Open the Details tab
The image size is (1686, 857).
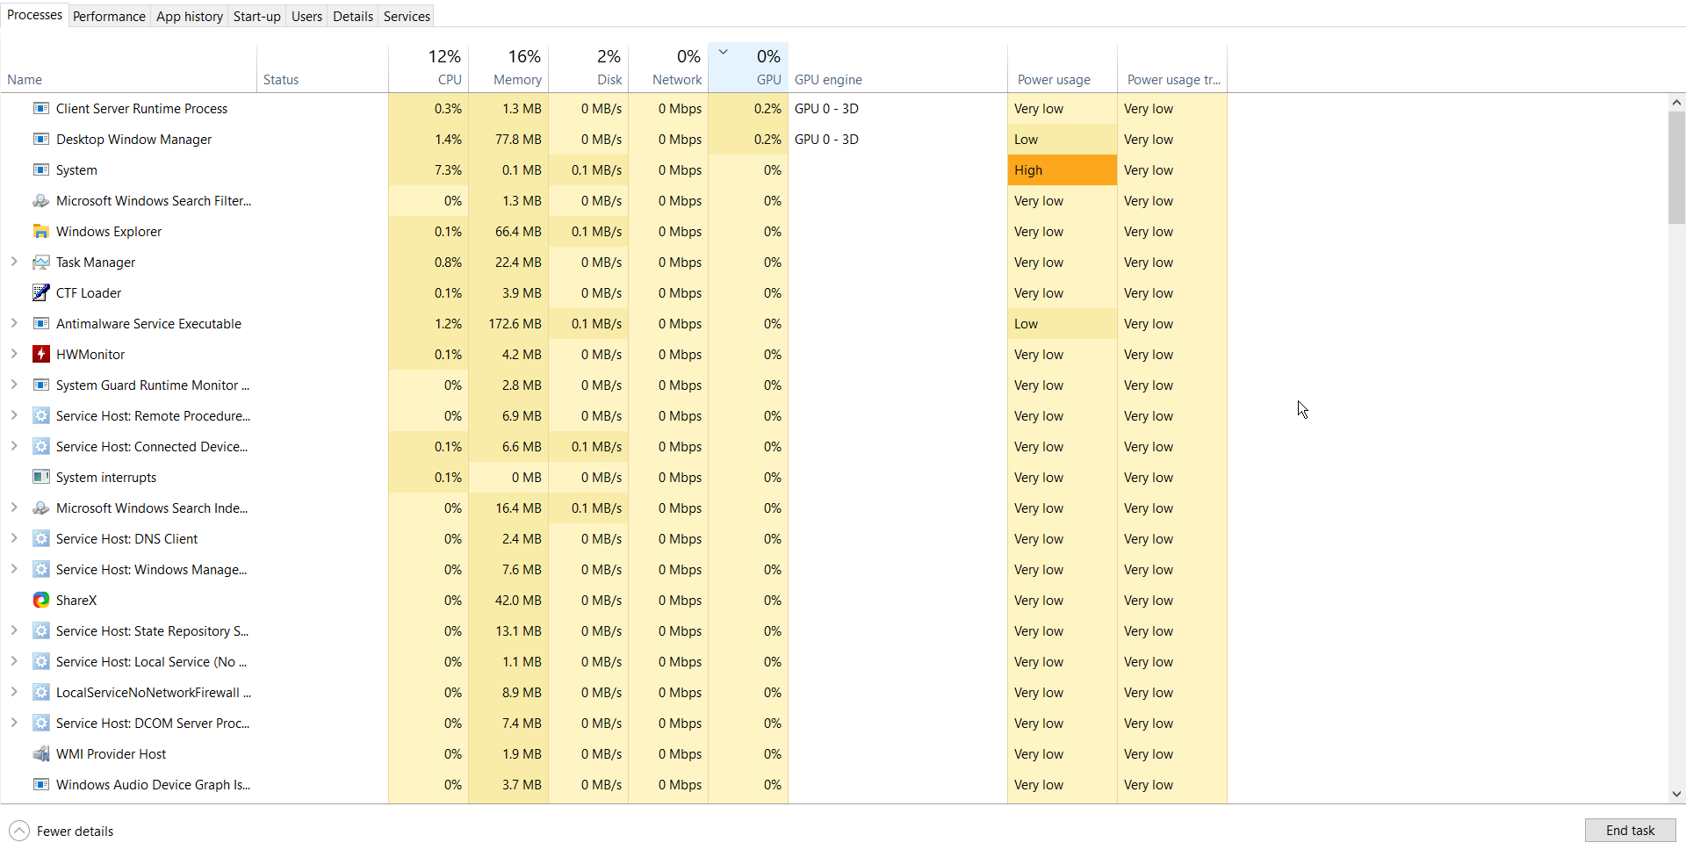click(353, 17)
